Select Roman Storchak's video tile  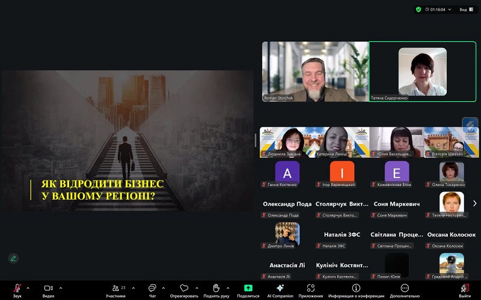click(x=315, y=71)
